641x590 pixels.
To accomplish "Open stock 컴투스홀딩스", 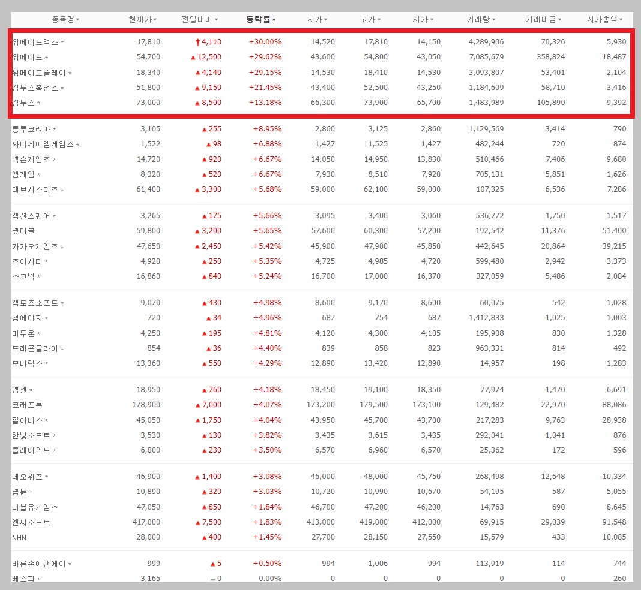I will (35, 88).
